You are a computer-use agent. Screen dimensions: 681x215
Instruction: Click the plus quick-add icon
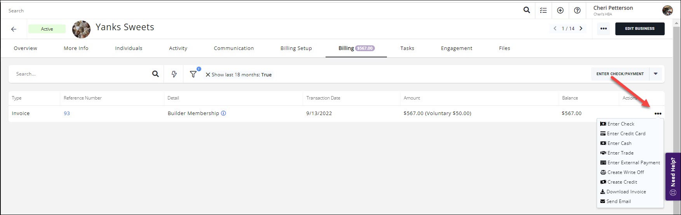tap(560, 10)
